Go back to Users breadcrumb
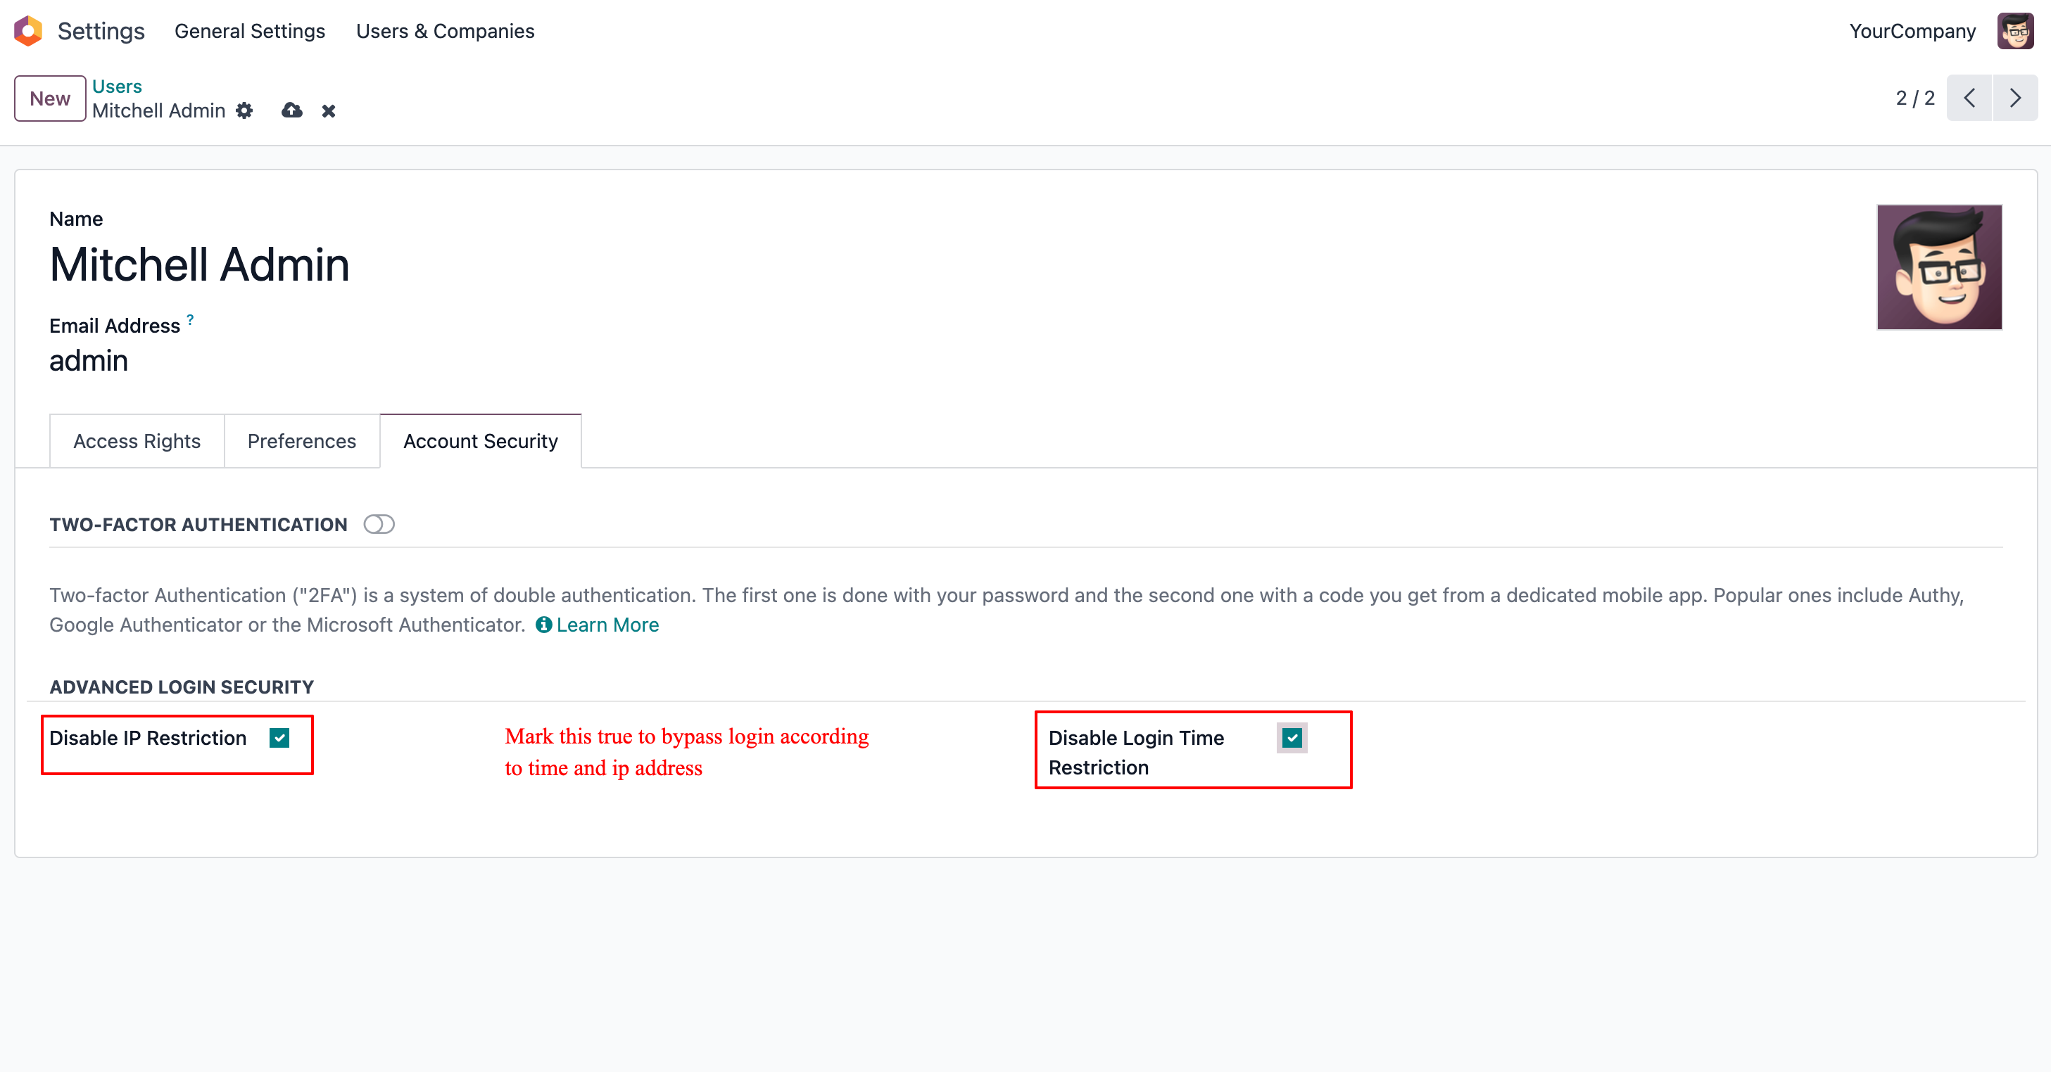This screenshot has height=1072, width=2051. pos(117,86)
